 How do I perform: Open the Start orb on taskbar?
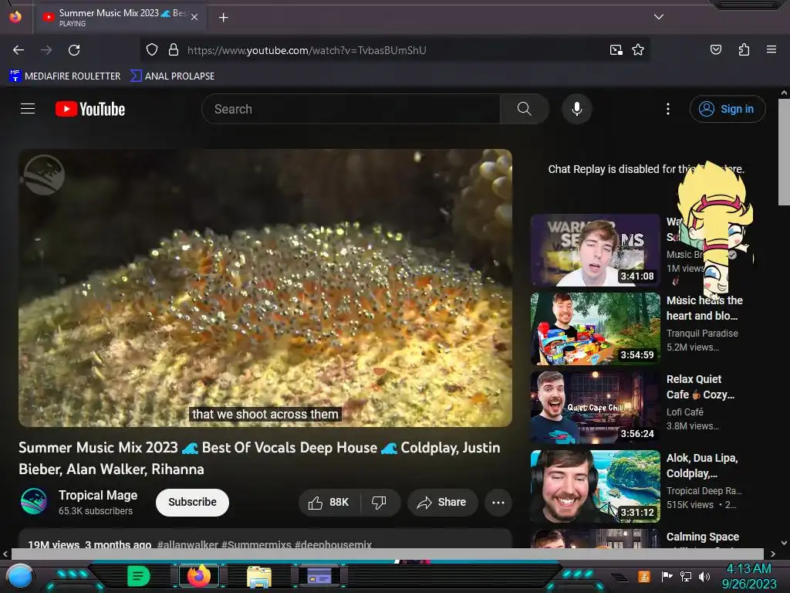pyautogui.click(x=20, y=576)
